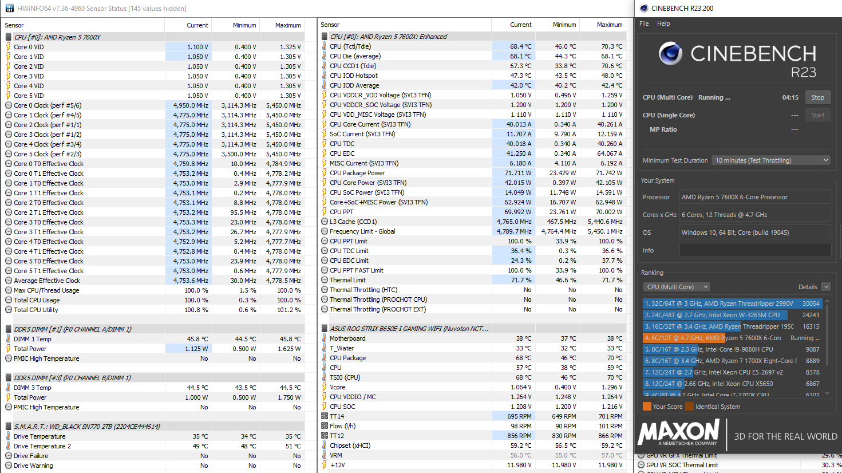
Task: Click the Processor name field
Action: [755, 197]
